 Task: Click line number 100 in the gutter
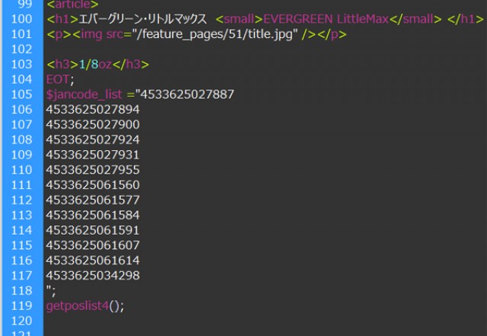tap(23, 19)
